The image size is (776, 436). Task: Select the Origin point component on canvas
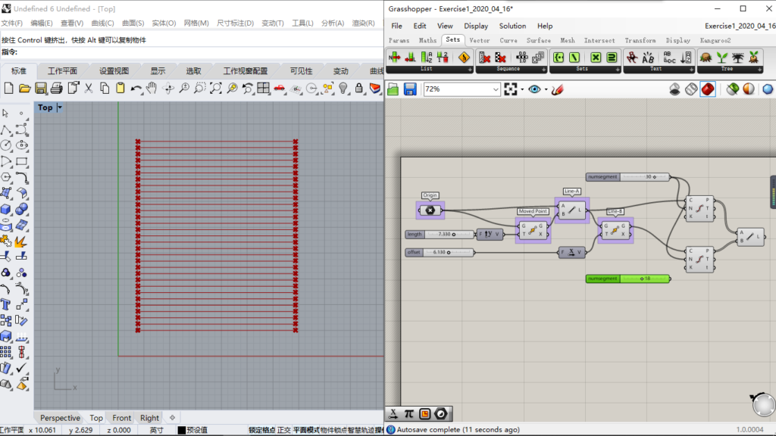pos(430,210)
